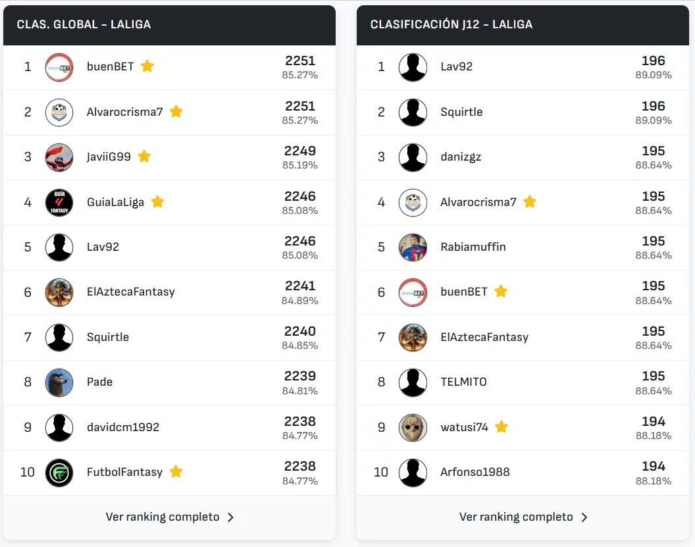
Task: Click FutbolFantasy green logo avatar
Action: coord(59,473)
